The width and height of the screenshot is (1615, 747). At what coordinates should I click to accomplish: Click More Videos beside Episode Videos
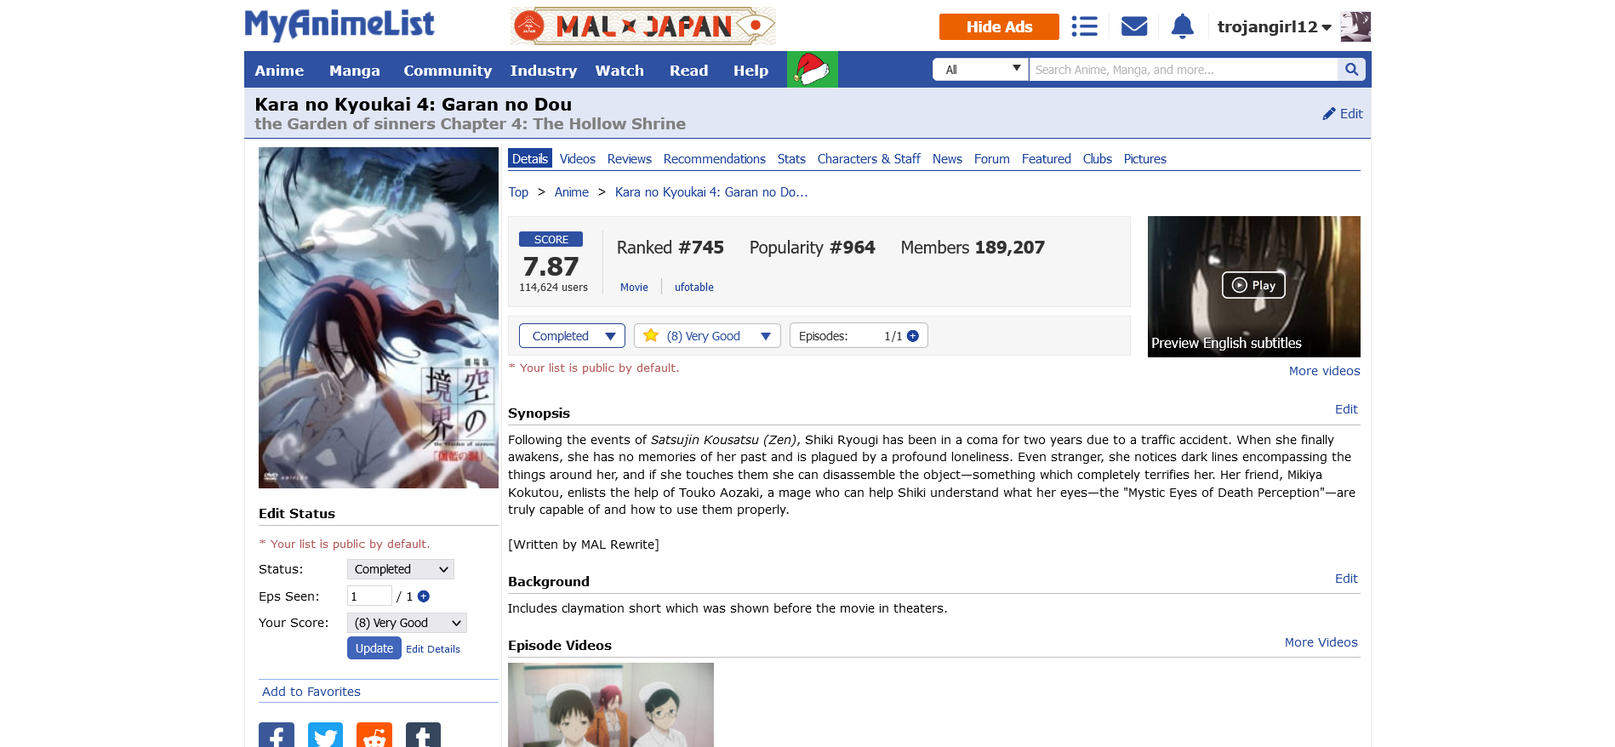[1321, 642]
